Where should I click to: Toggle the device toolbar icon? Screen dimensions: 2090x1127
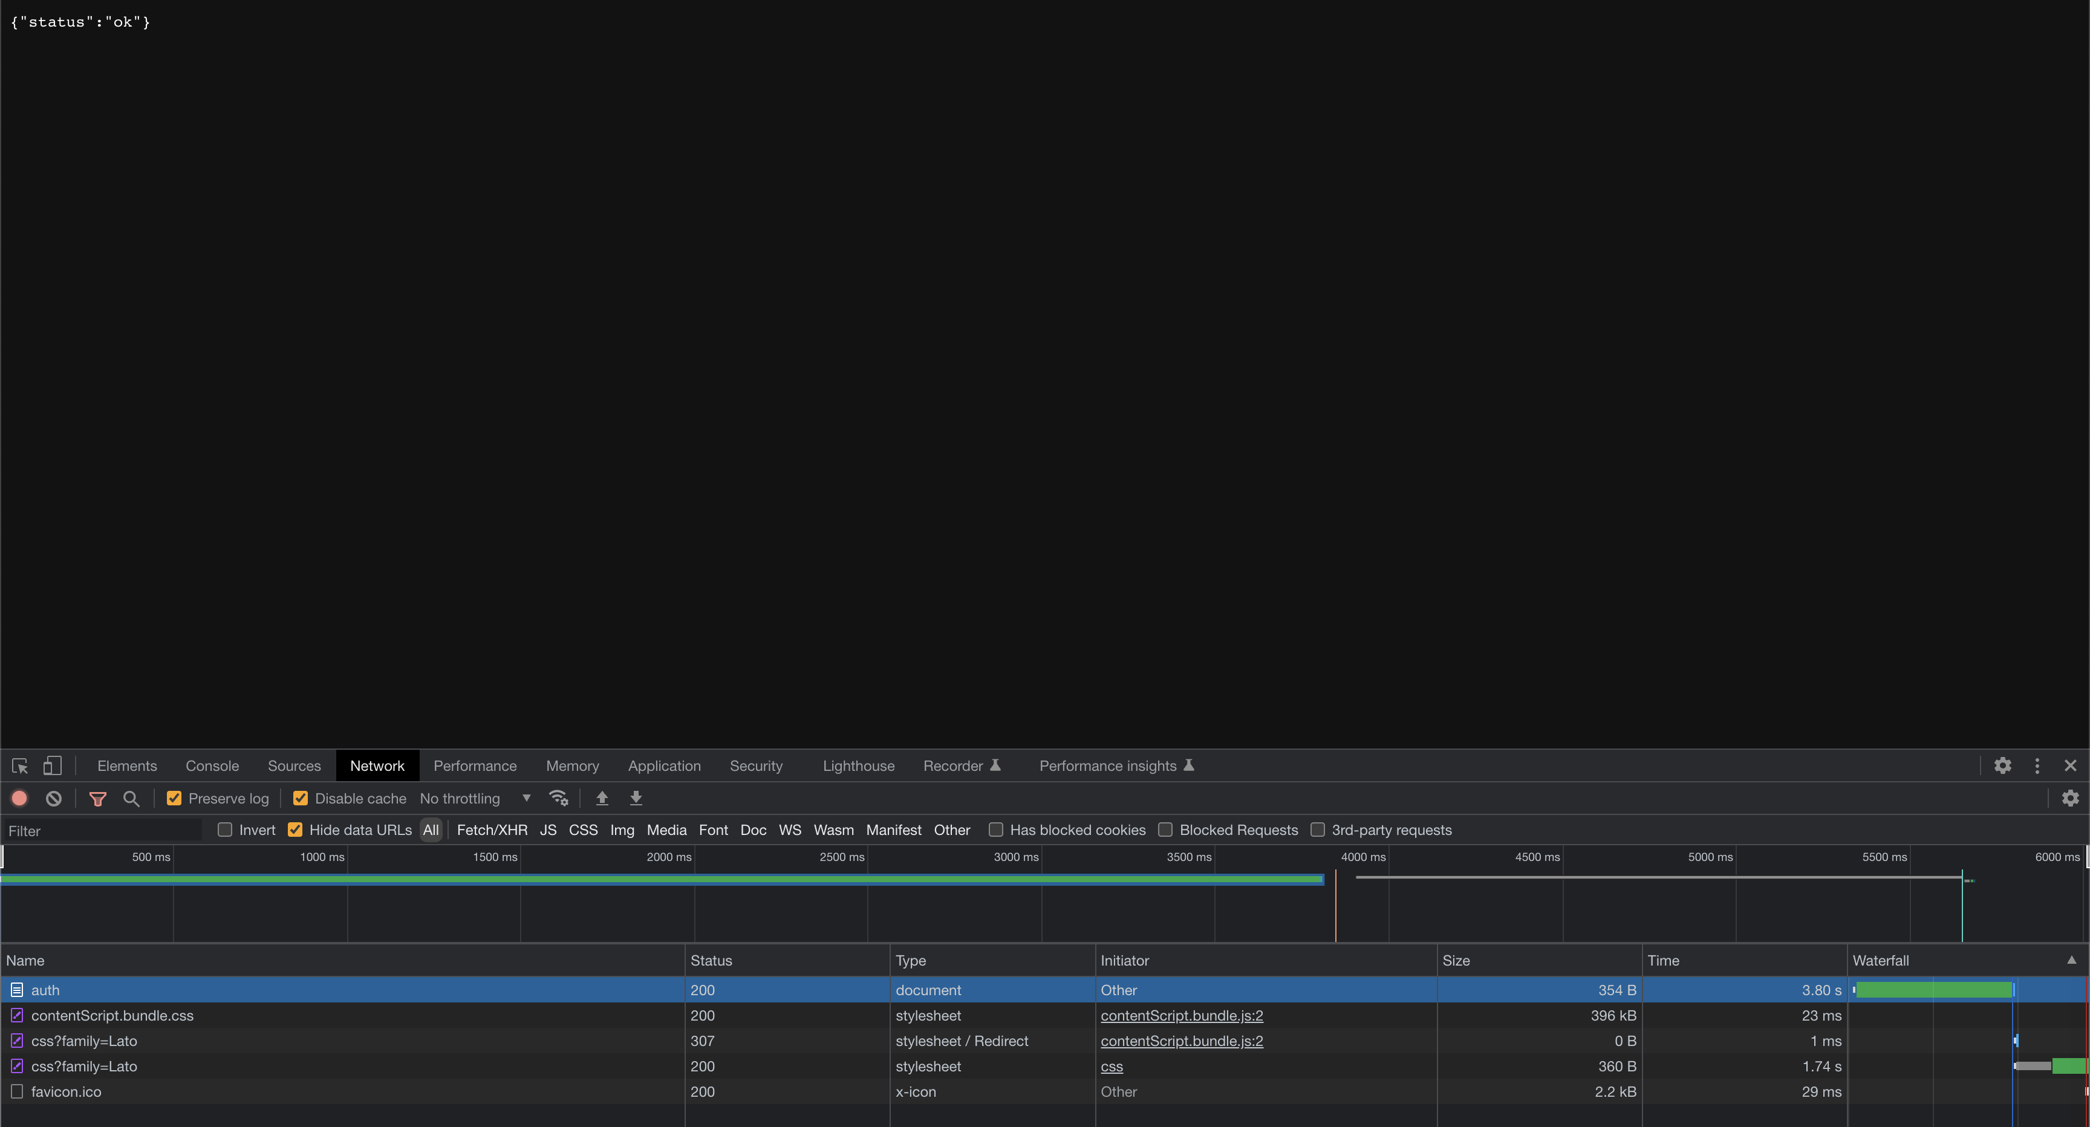(x=52, y=765)
